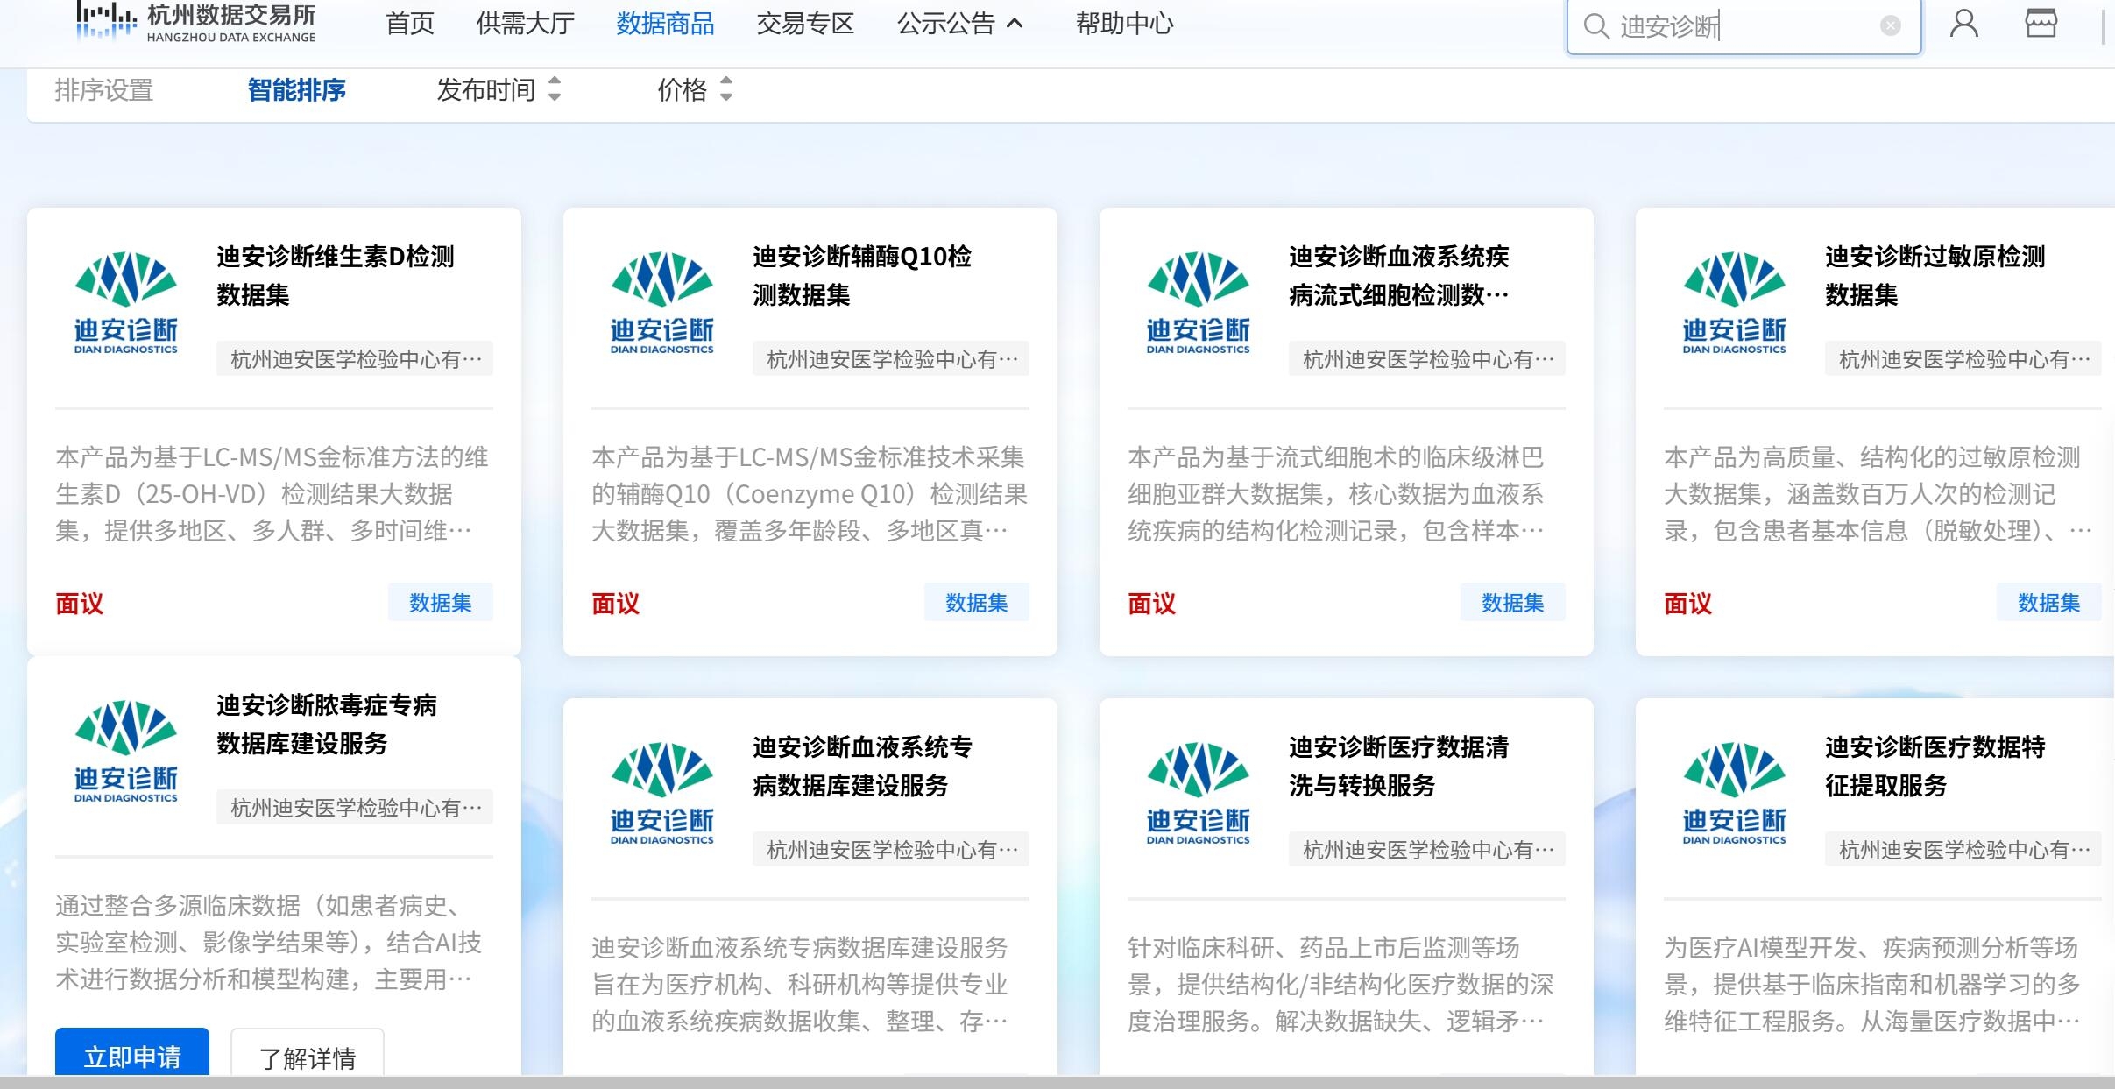2115x1089 pixels.
Task: Click description starting 为医疗AI模型开发
Action: pyautogui.click(x=1872, y=984)
